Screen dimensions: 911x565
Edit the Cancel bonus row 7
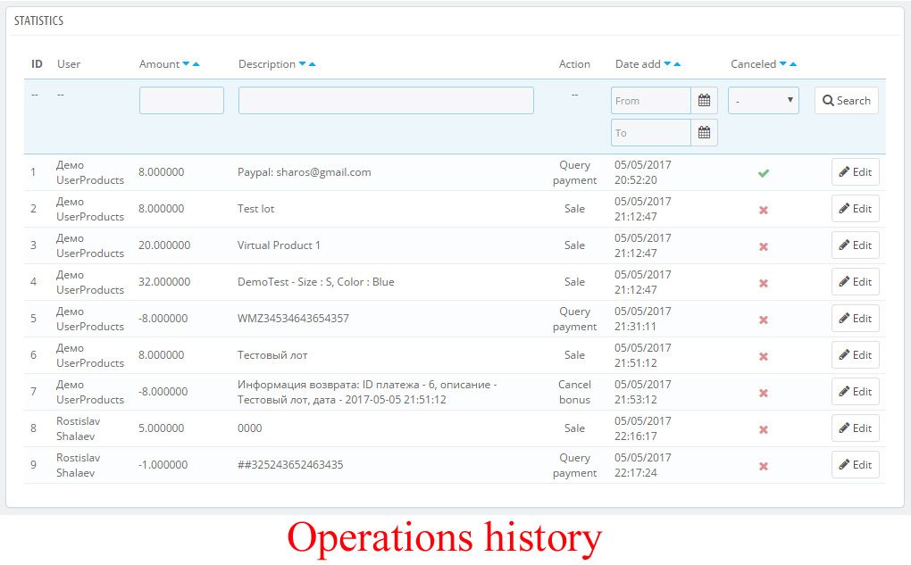pos(855,392)
